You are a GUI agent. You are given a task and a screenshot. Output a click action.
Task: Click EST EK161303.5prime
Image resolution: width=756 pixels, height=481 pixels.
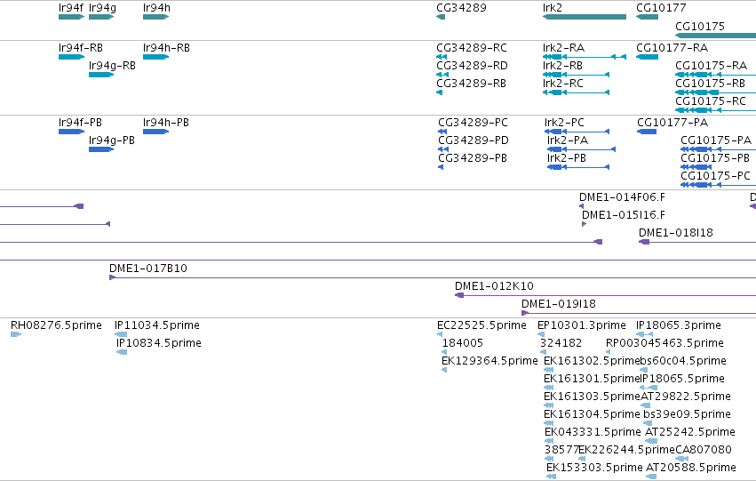[x=592, y=397]
